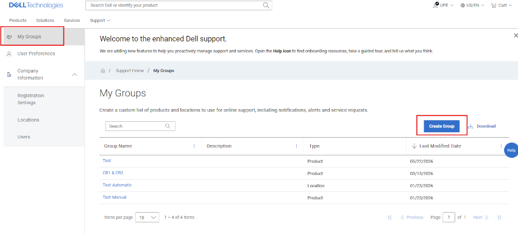Open the Products menu
Viewport: 518px width, 234px height.
coord(18,21)
